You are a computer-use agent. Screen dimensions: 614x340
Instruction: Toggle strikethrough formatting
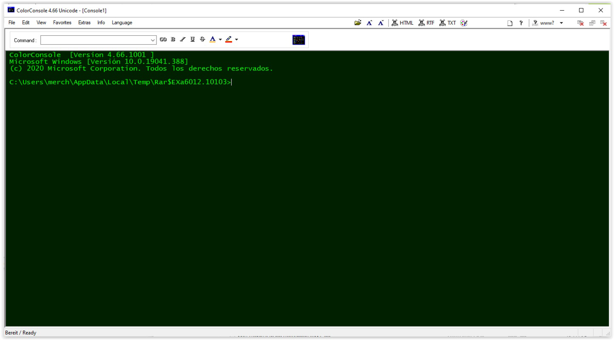[x=202, y=40]
